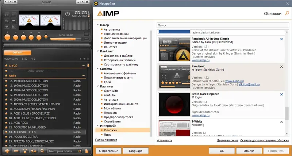Screen dimensions: 292x156
Task: Open Интернет-радио settings page
Action: (x=115, y=43)
